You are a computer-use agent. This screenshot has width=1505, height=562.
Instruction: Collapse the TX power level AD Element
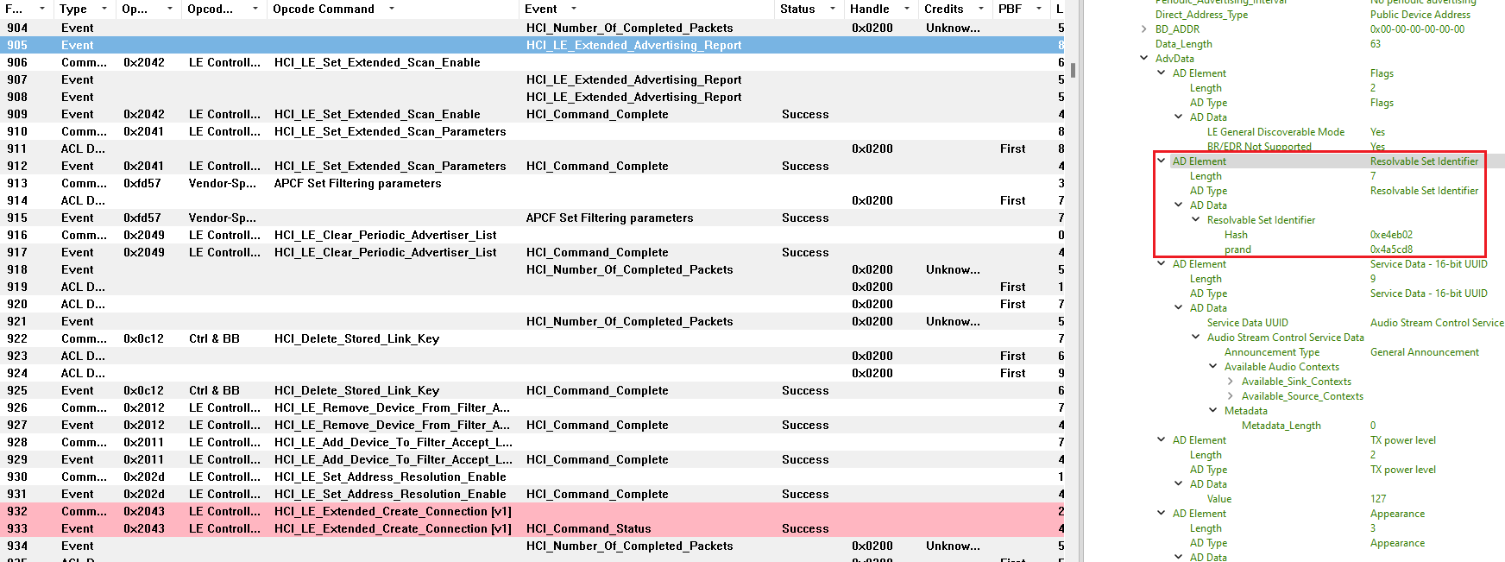[x=1162, y=440]
